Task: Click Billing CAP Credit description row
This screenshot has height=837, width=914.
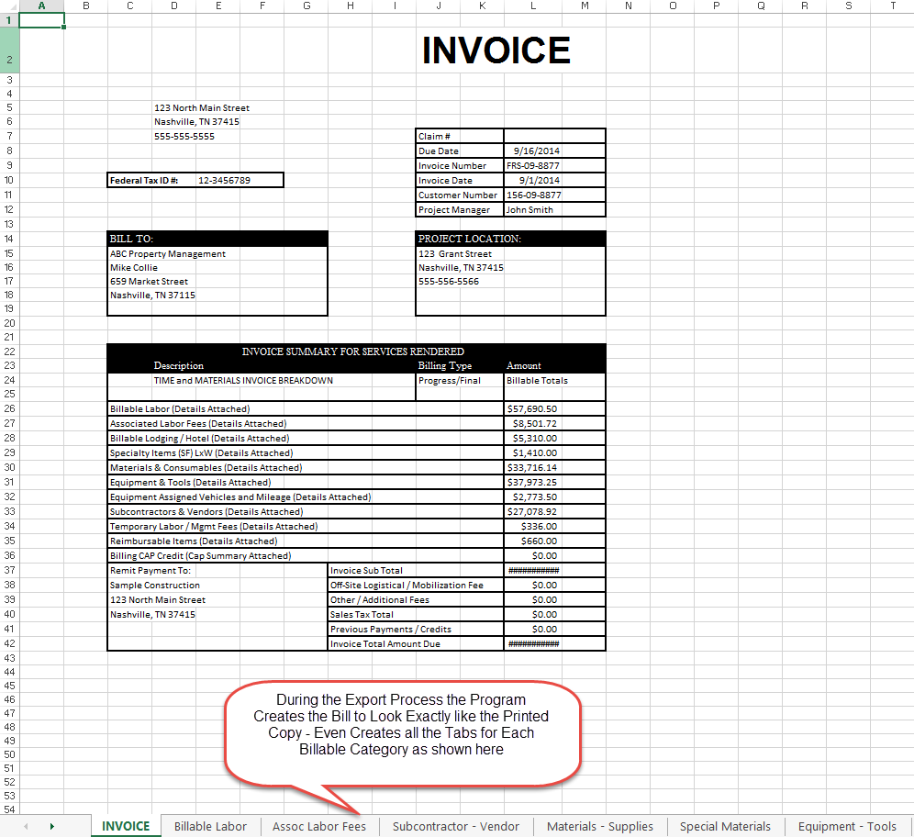Action: [x=306, y=555]
